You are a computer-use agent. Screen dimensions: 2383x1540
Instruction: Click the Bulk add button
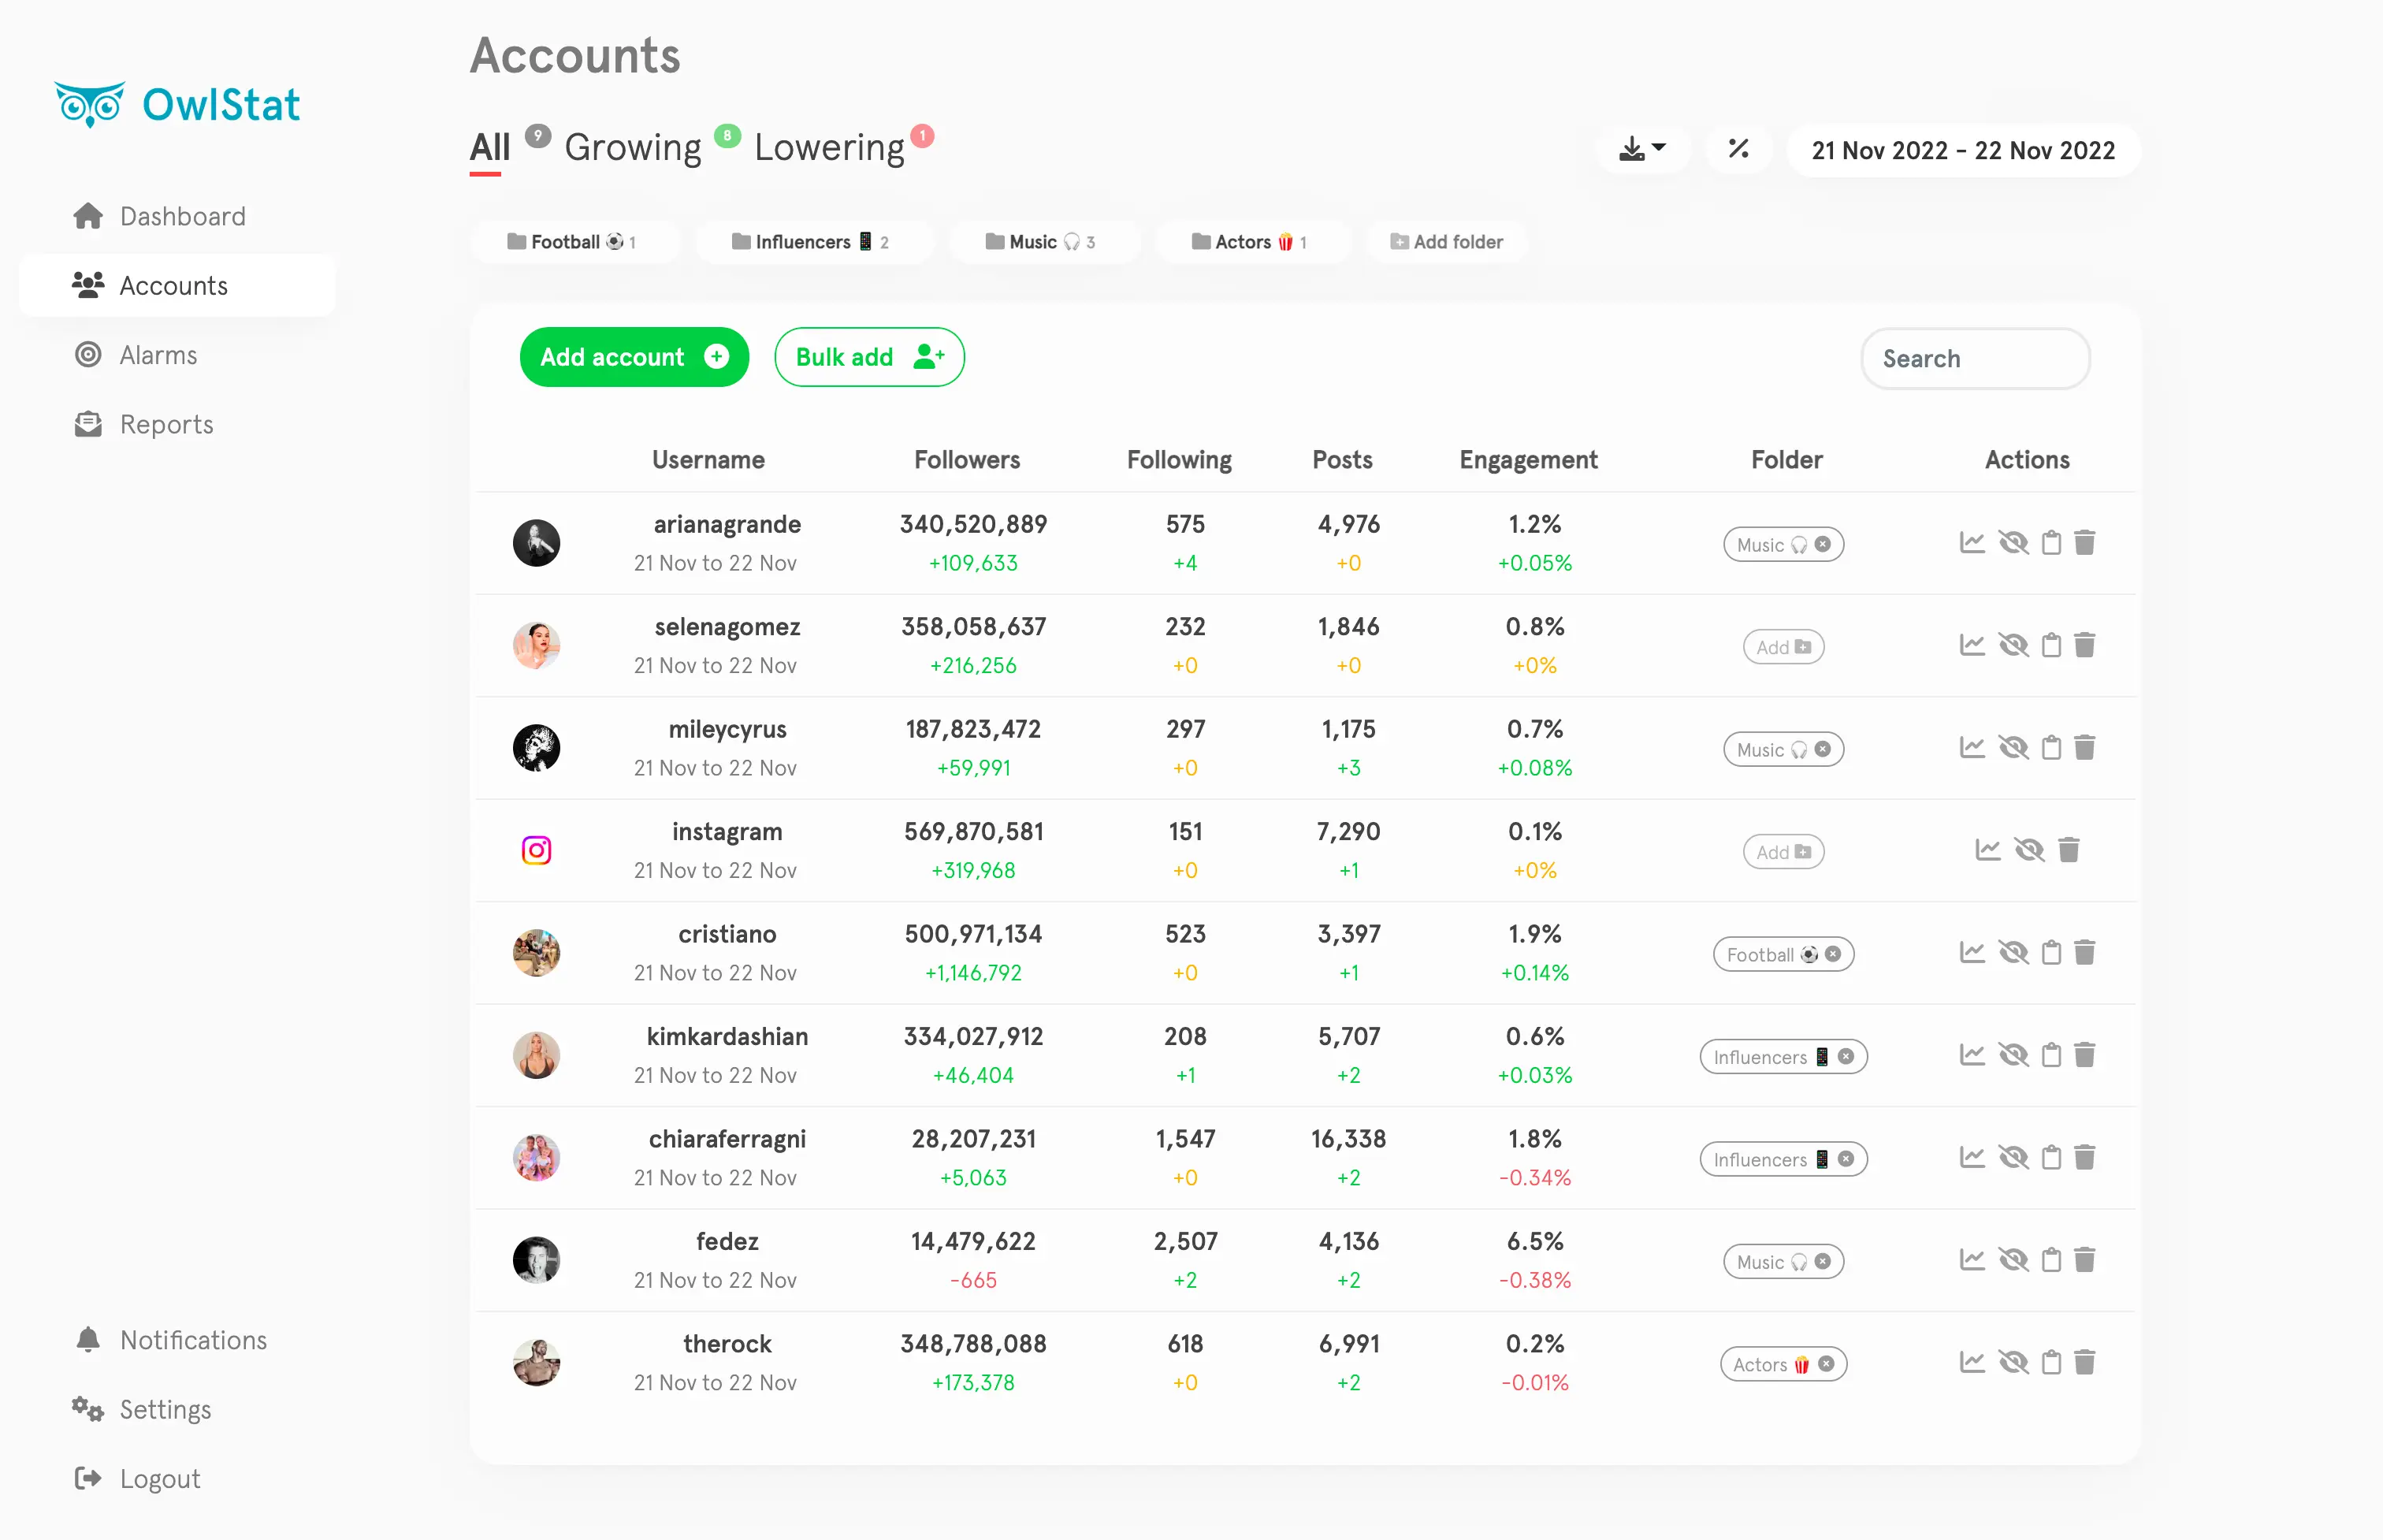click(x=870, y=357)
